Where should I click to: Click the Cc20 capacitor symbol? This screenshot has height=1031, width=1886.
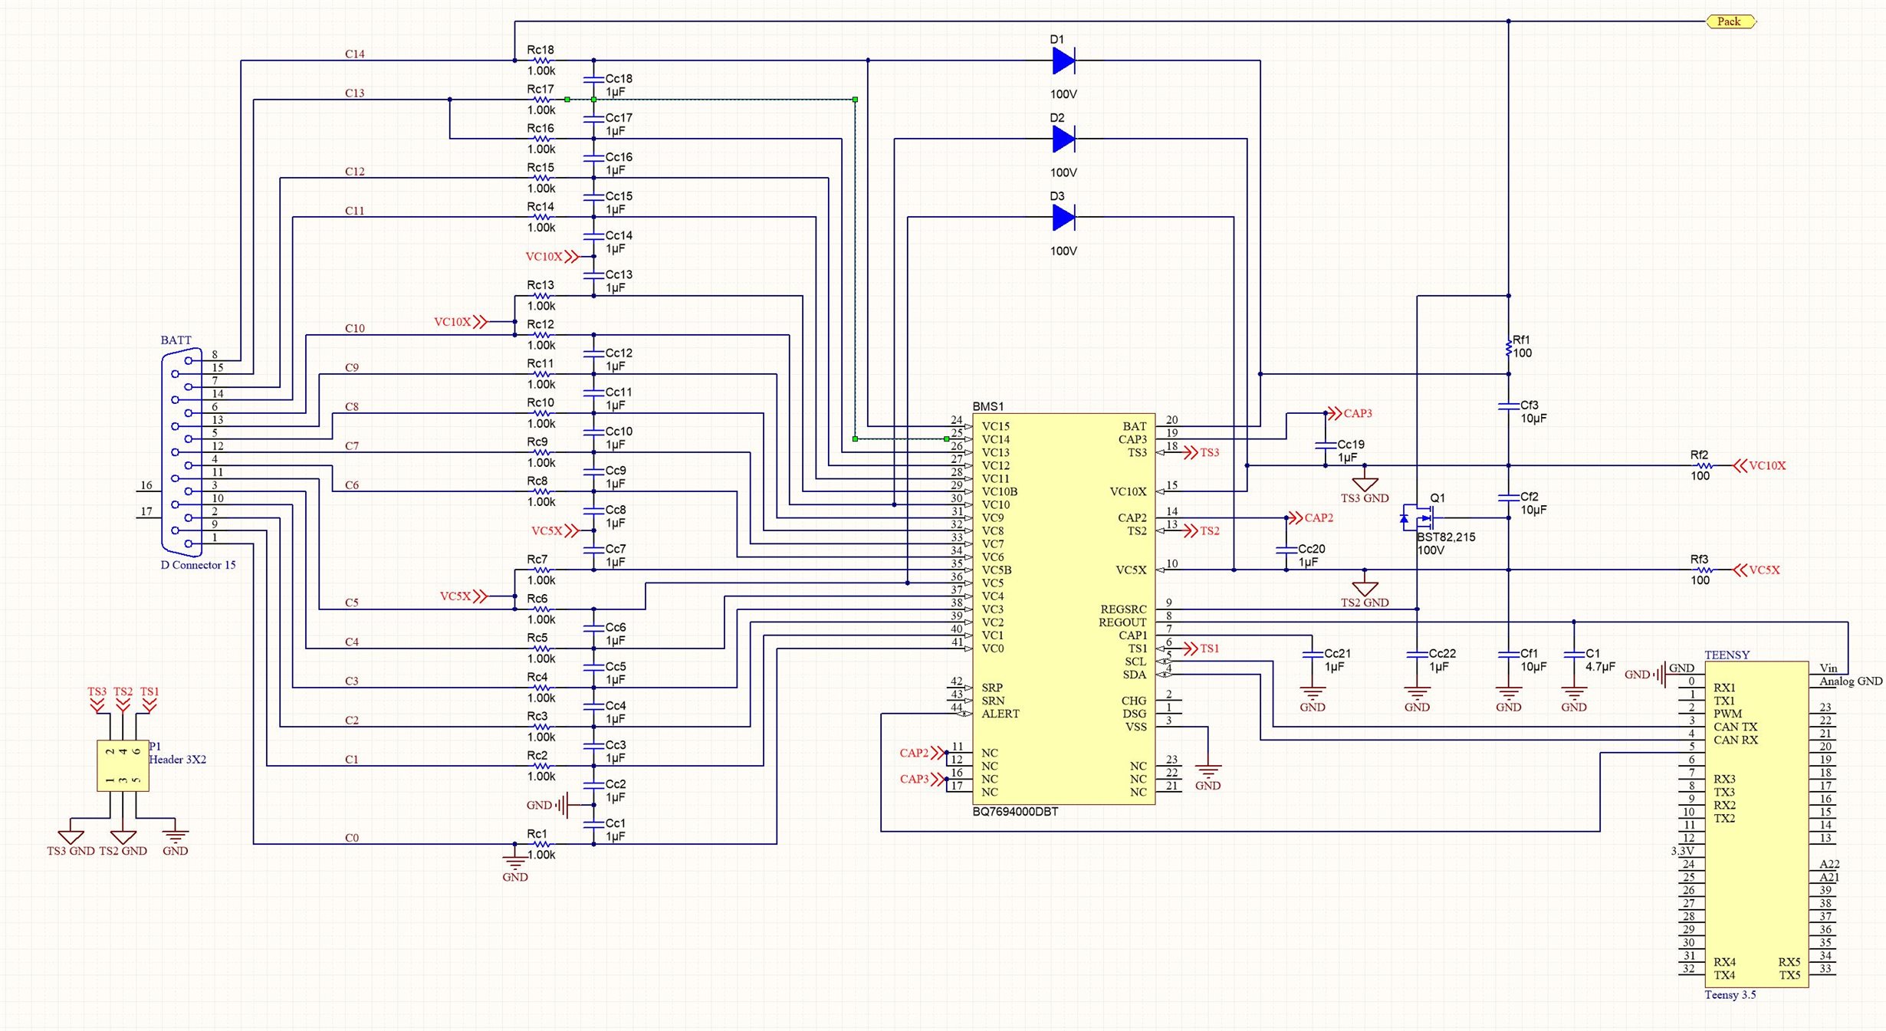tap(1286, 550)
